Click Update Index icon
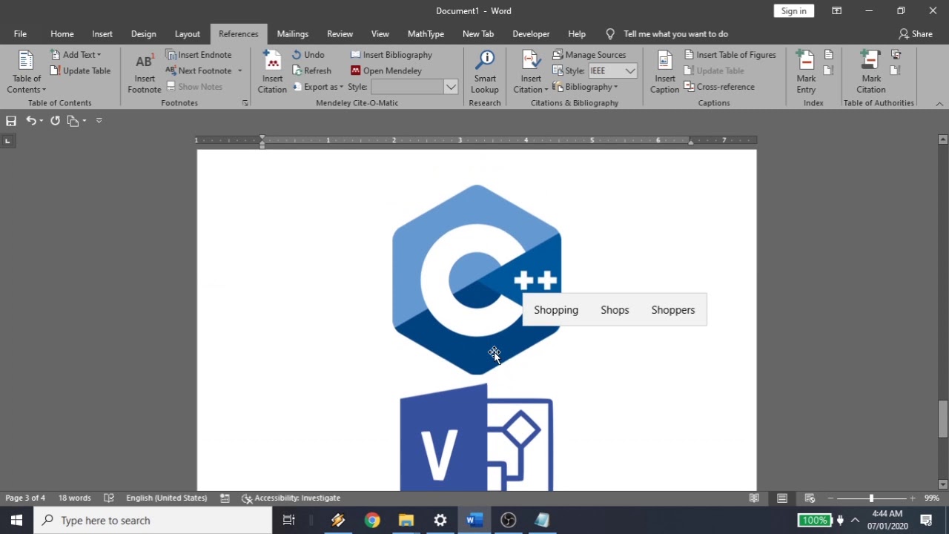 point(829,70)
